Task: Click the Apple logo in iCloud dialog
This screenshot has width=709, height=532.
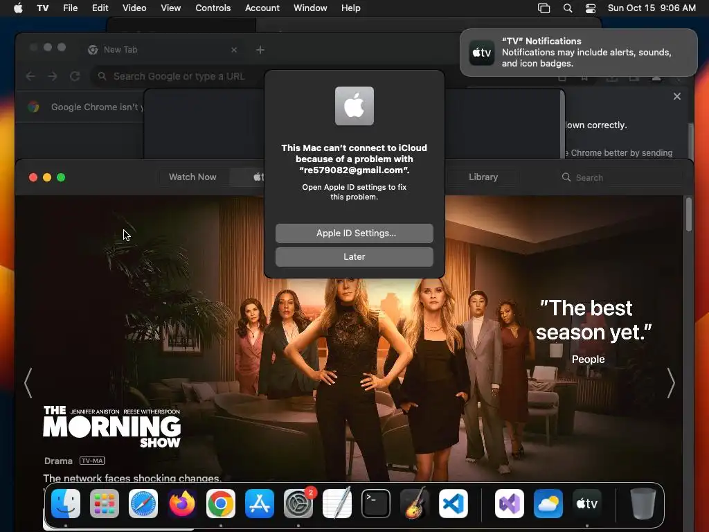Action: coord(354,106)
